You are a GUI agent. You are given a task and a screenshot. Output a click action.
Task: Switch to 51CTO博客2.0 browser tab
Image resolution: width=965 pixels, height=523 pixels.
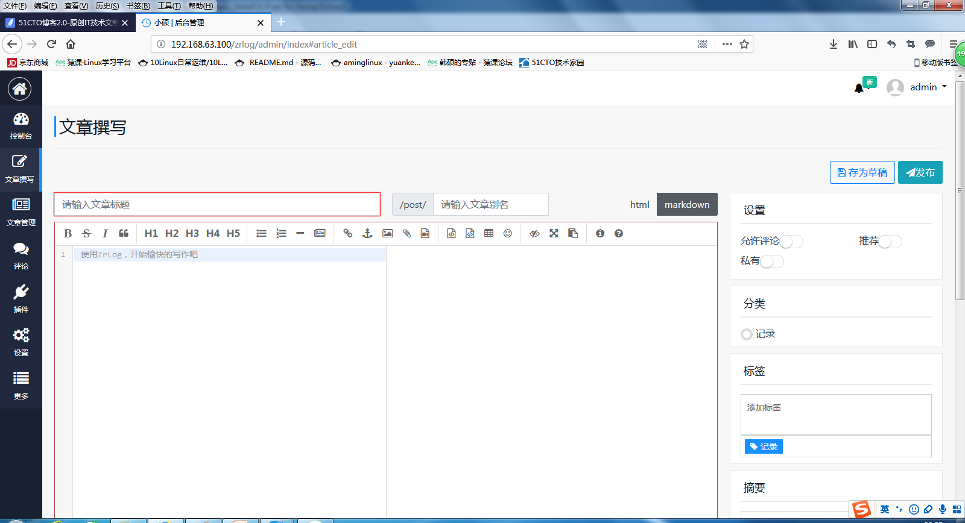67,23
